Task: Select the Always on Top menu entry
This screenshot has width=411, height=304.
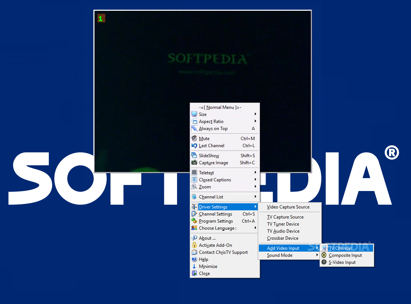Action: pyautogui.click(x=225, y=129)
